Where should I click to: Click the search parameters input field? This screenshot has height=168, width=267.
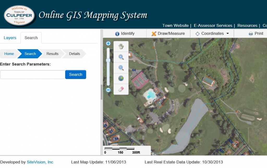[x=33, y=75]
